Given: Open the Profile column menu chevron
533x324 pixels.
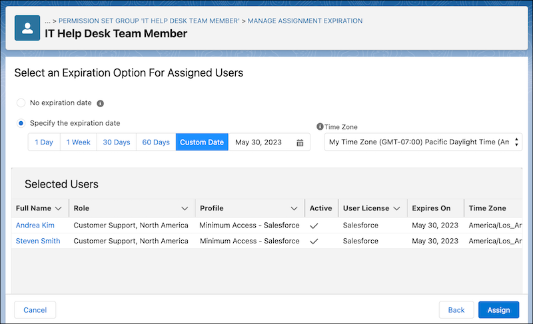Looking at the screenshot, I should (294, 208).
